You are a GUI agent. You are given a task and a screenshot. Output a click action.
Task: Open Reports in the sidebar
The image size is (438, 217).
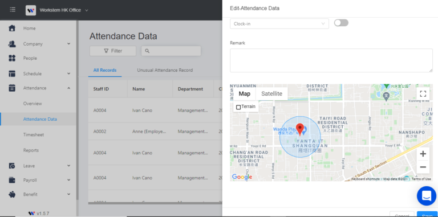(x=31, y=150)
